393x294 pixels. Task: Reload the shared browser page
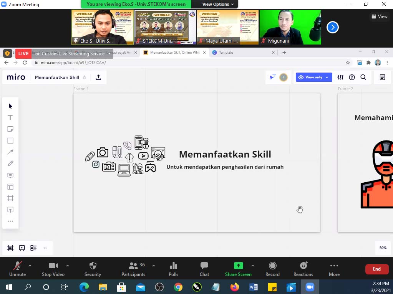(25, 63)
